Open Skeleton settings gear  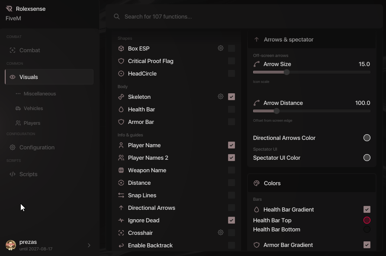[221, 97]
